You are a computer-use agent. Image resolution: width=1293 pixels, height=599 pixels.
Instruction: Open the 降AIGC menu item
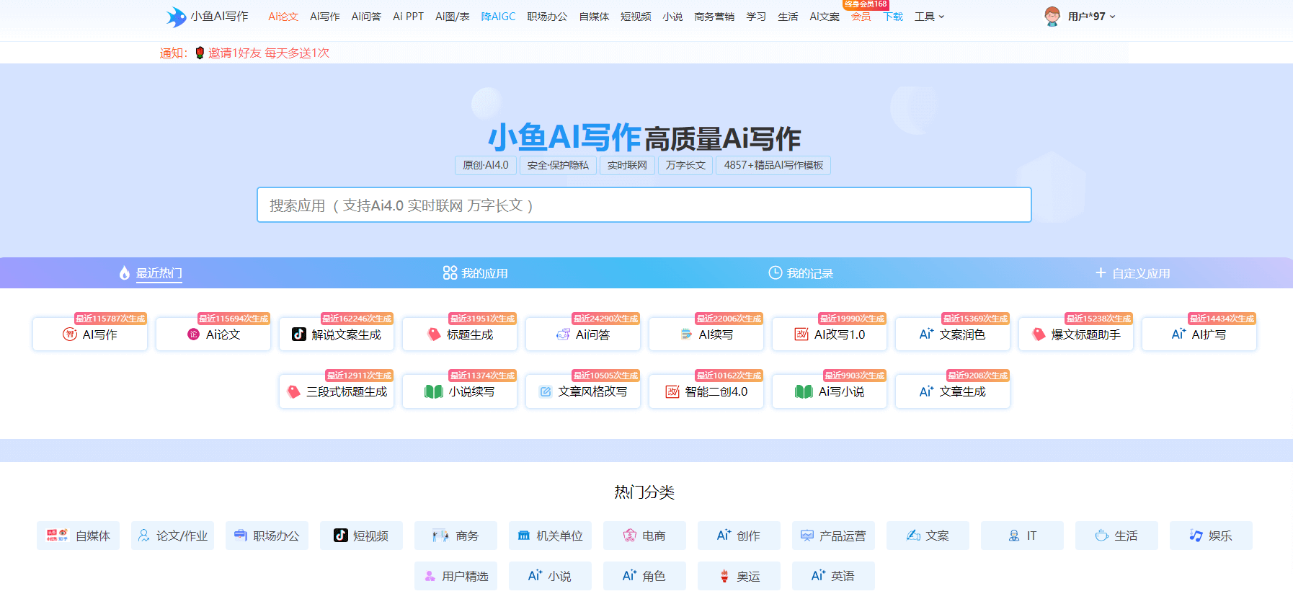coord(498,17)
